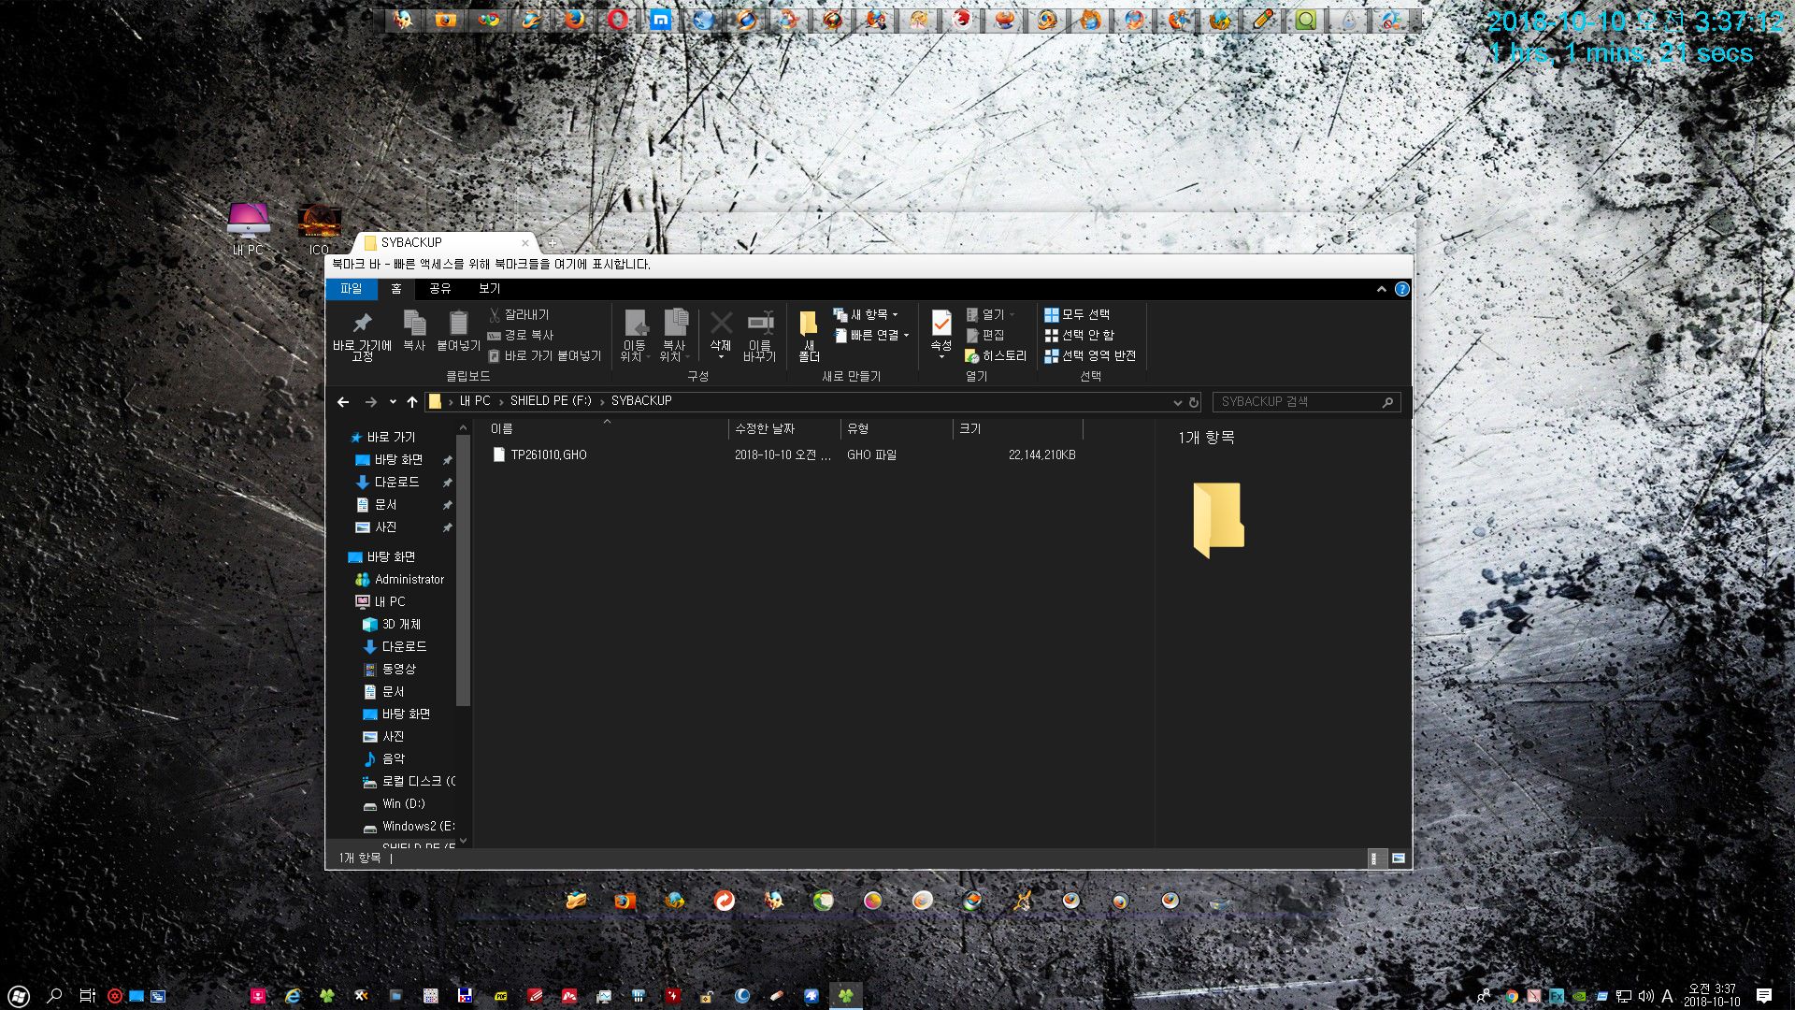
Task: Open address bar history dropdown
Action: click(x=1177, y=402)
